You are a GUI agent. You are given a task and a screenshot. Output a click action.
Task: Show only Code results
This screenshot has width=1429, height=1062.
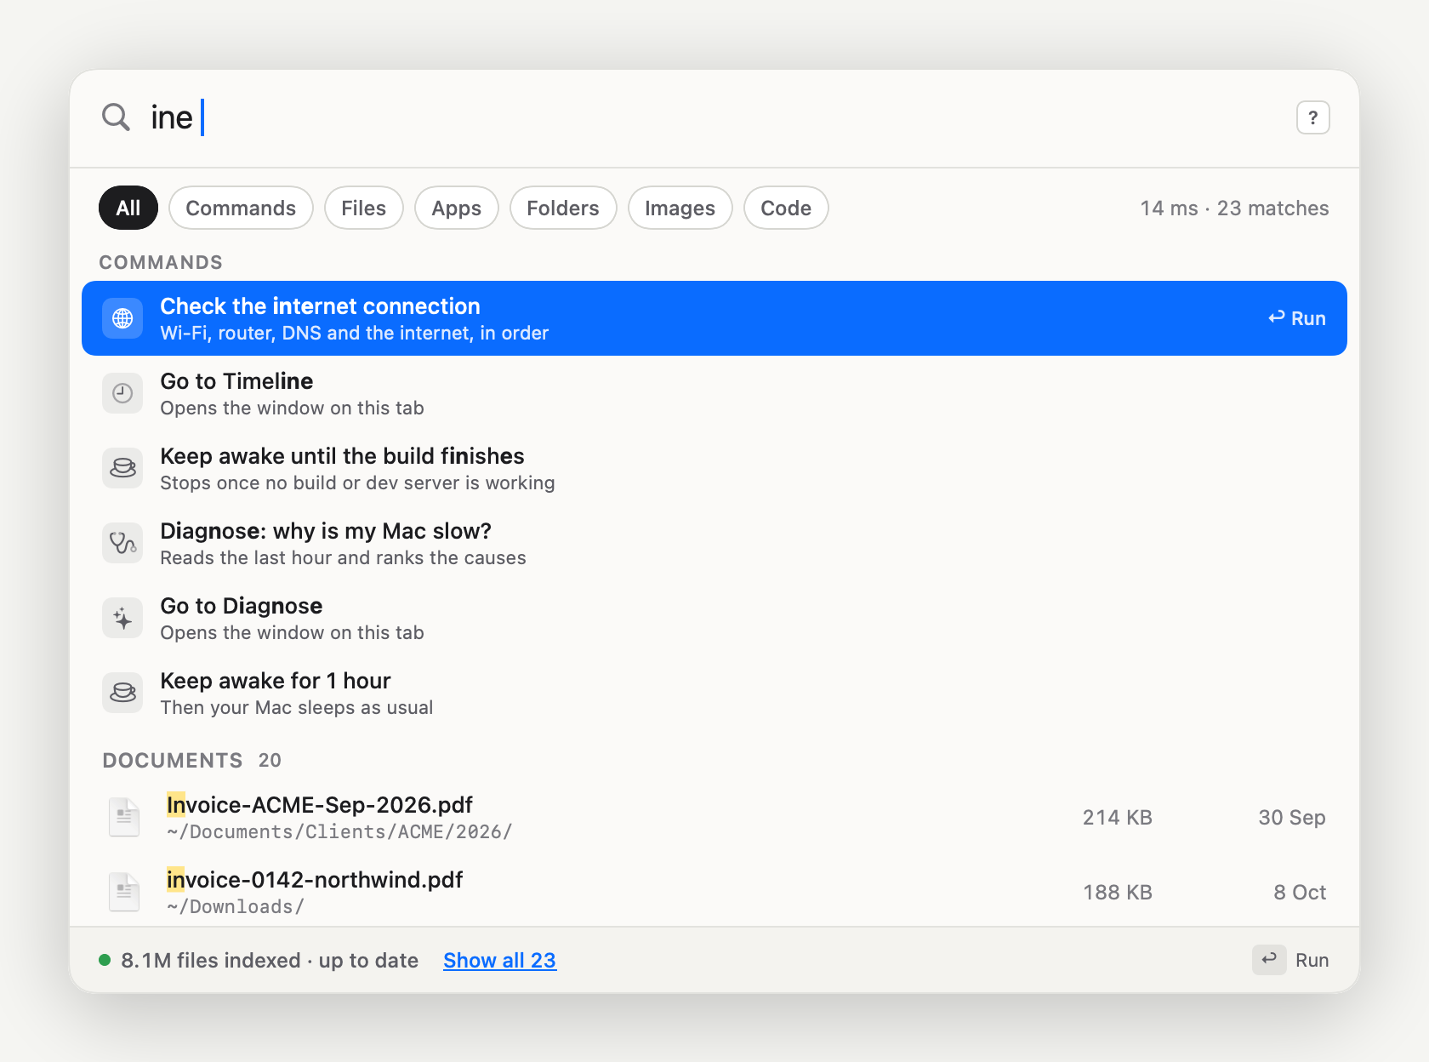(x=786, y=208)
